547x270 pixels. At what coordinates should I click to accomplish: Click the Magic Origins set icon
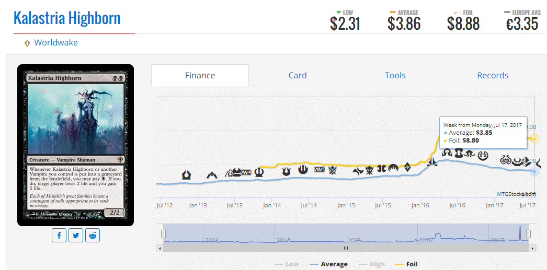coord(393,168)
